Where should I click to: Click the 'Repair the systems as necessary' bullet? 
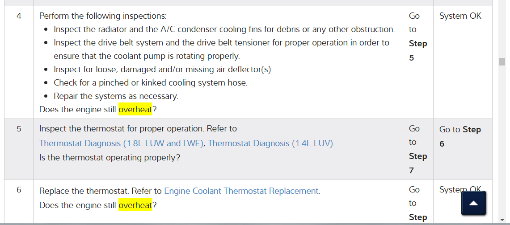pyautogui.click(x=116, y=96)
